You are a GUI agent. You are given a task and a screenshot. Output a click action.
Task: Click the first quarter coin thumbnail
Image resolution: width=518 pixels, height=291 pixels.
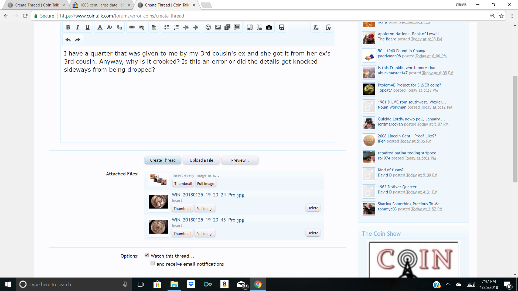[x=158, y=202]
